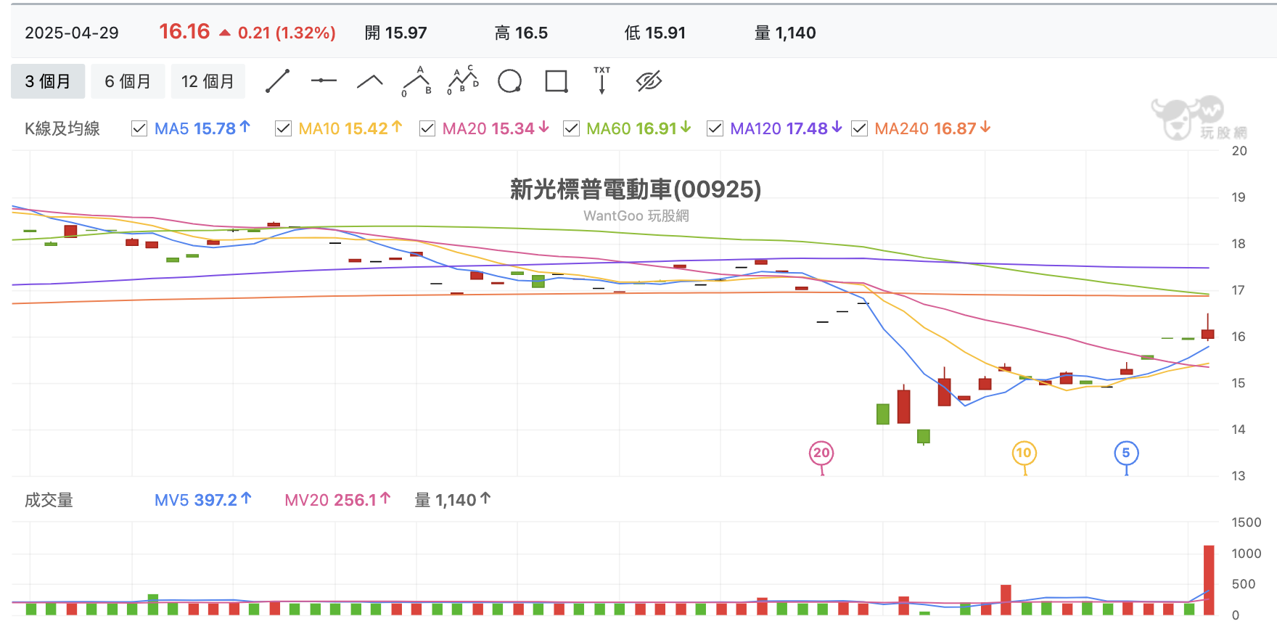
Task: Click the tall red latest volume bar
Action: [x=1209, y=580]
